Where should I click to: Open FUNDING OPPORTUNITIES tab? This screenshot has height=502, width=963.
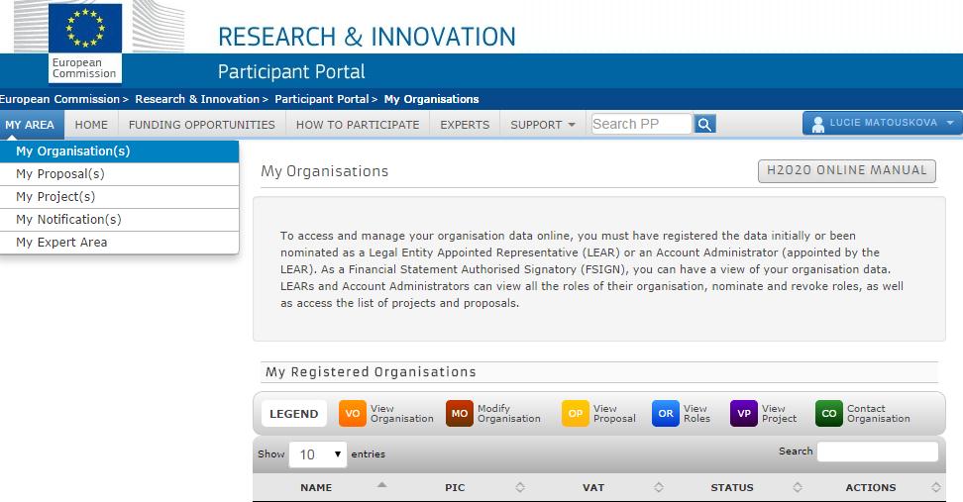pos(201,125)
